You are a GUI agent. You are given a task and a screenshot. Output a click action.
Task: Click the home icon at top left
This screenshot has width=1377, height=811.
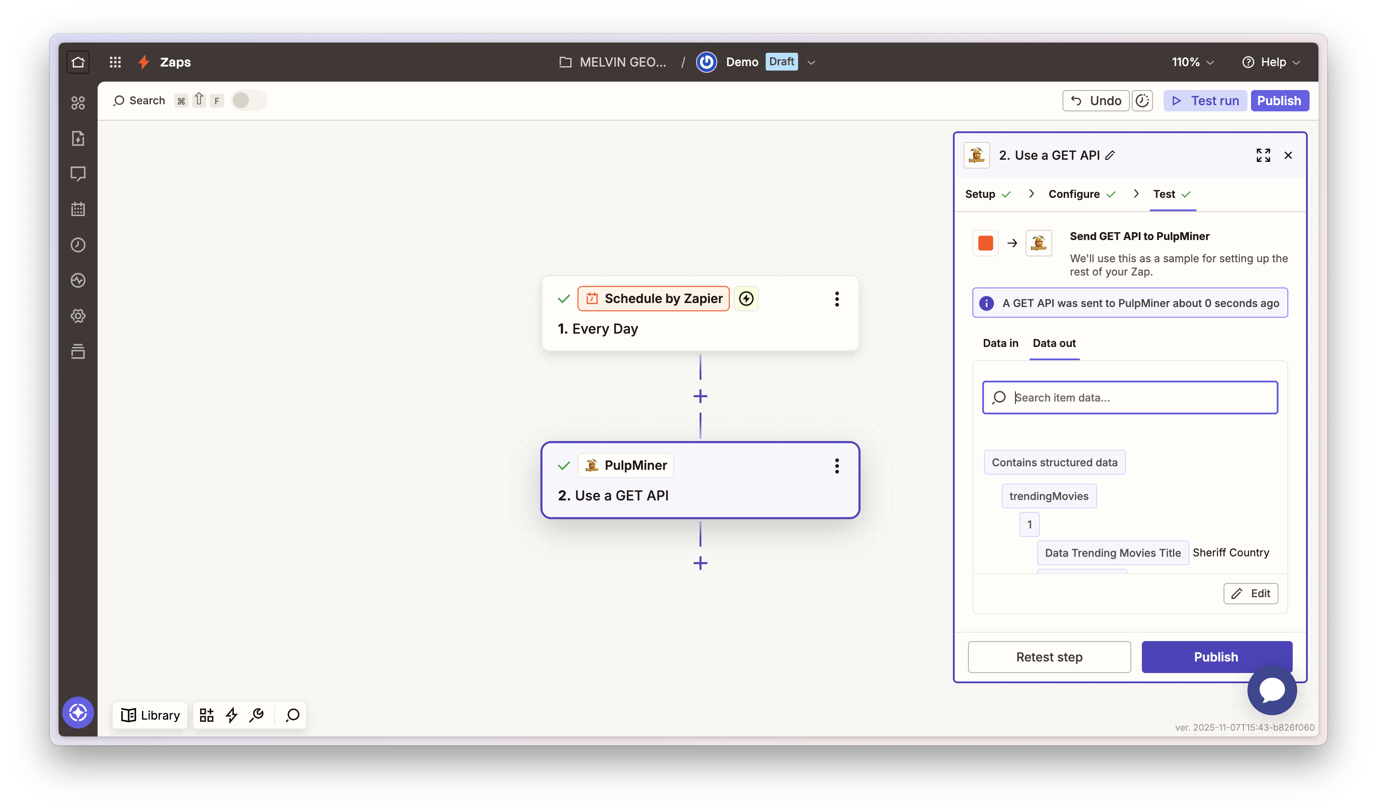click(78, 62)
